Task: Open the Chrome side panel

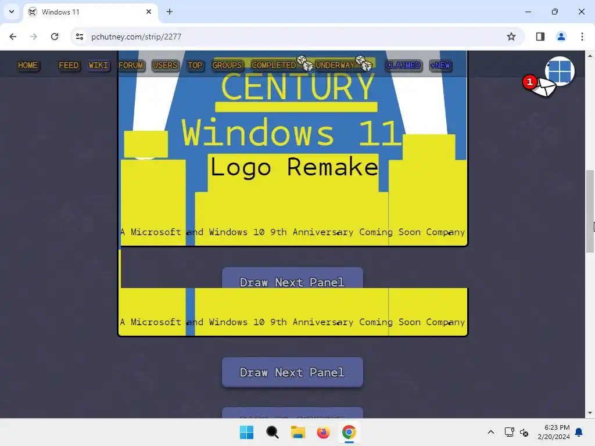Action: 540,37
